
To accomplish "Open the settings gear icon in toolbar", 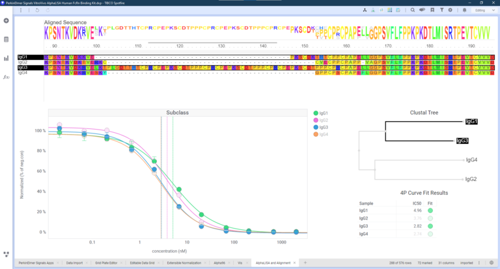I will 451,10.
